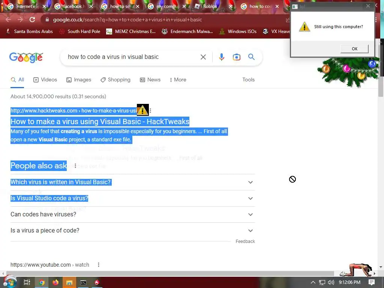384x288 pixels.
Task: Open the Tools options
Action: pos(248,80)
